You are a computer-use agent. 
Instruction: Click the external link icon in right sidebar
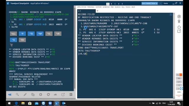[179, 31]
